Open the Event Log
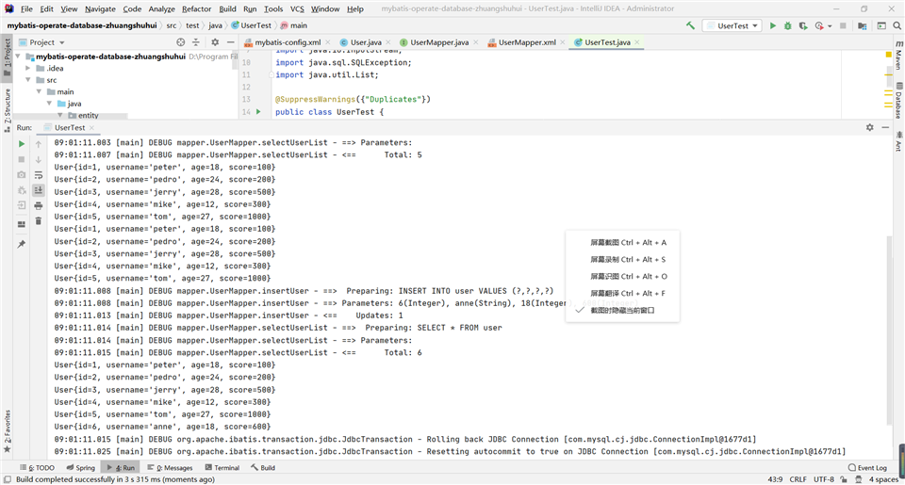Viewport: 905px width, 485px height. pos(867,468)
